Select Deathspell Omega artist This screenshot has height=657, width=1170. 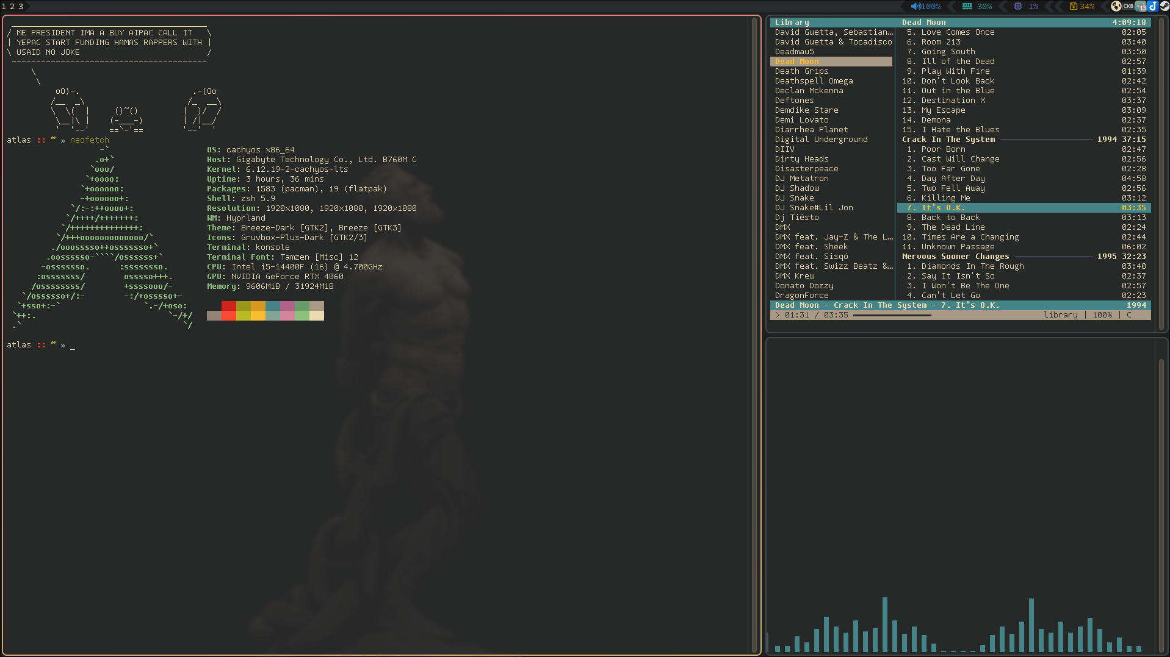[831, 81]
